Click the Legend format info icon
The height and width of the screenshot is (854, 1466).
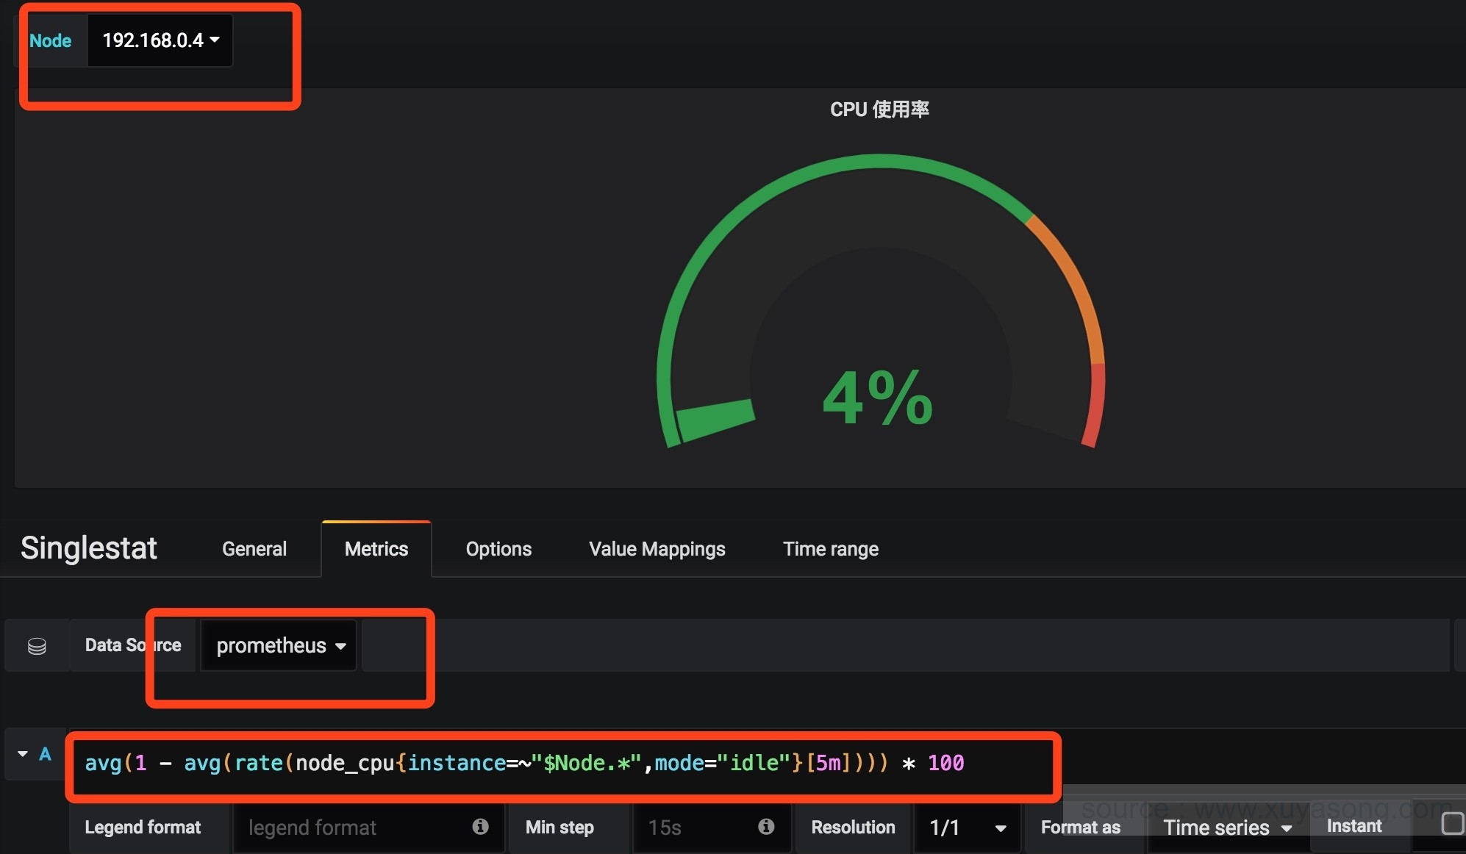(480, 827)
